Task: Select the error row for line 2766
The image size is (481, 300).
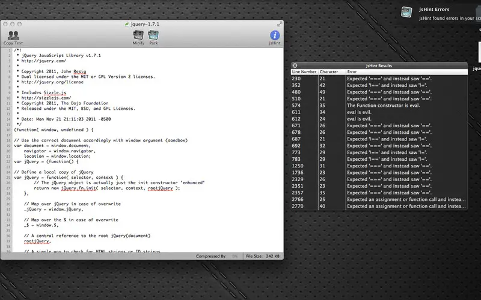Action: click(379, 199)
